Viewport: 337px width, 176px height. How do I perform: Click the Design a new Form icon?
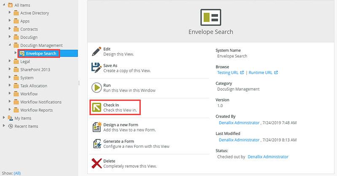tap(97, 127)
